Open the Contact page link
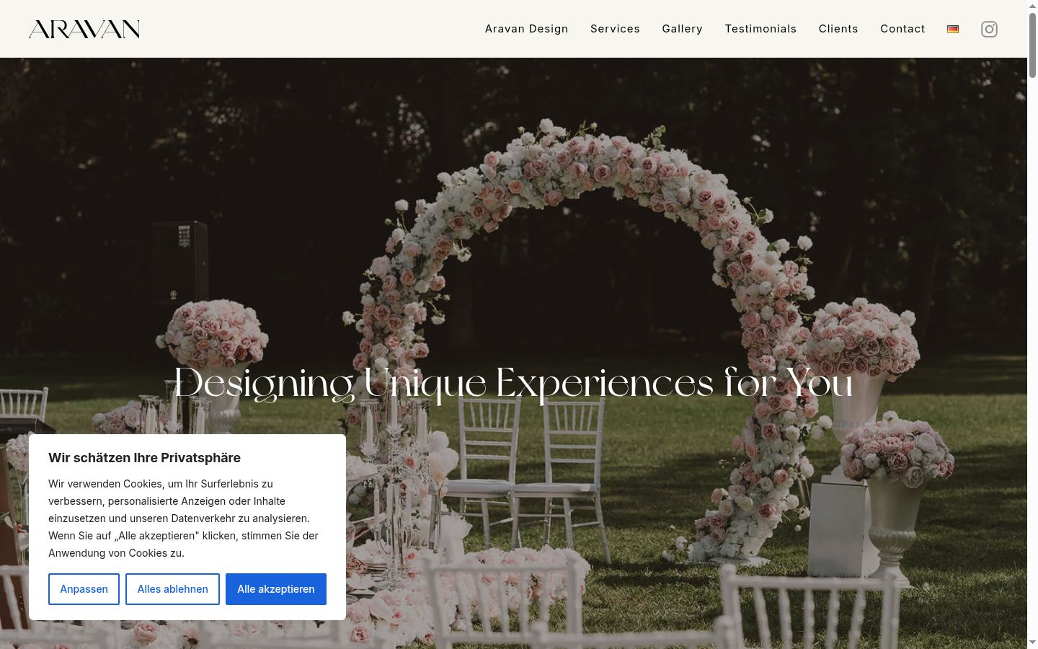 pos(902,29)
